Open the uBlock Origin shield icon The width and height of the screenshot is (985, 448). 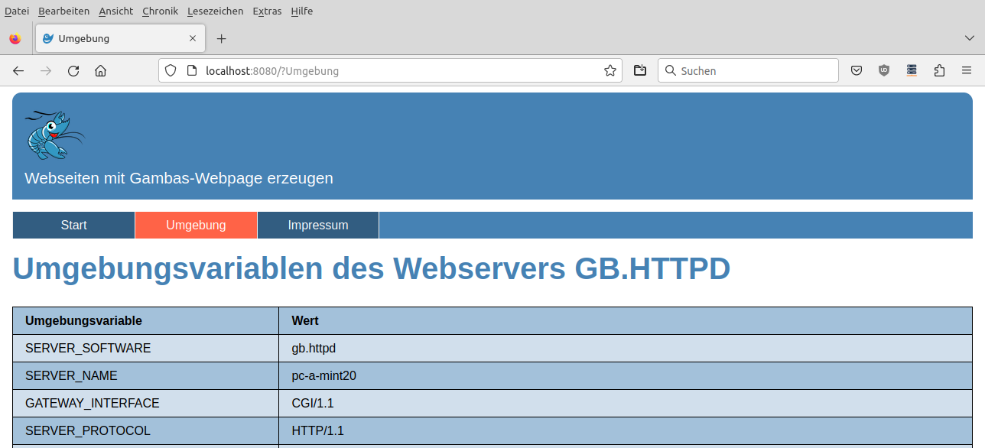[x=884, y=71]
